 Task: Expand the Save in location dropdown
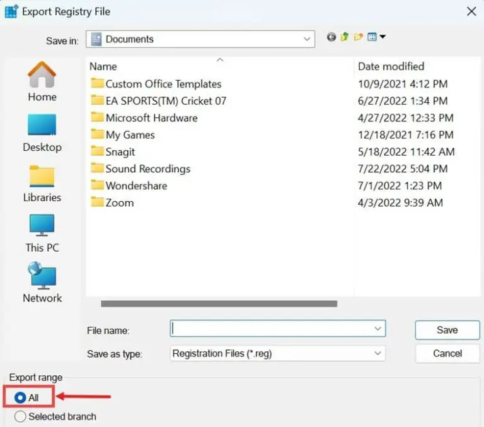[x=307, y=39]
